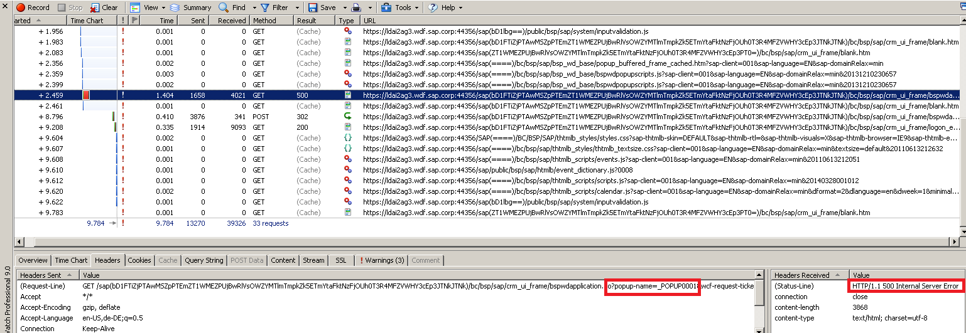Click the received connection value 'close'

click(x=860, y=297)
